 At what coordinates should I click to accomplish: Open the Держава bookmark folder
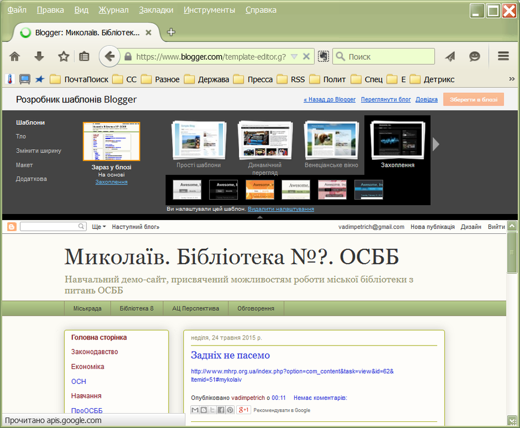coord(206,80)
